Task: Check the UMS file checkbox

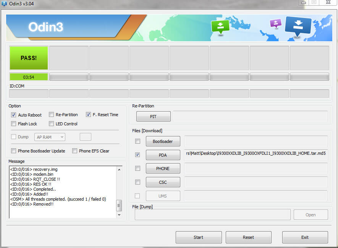Action: point(137,196)
